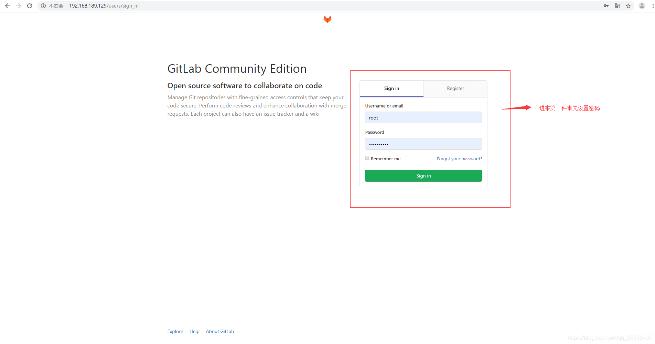Click the green Sign in button
The image size is (655, 344).
[423, 176]
